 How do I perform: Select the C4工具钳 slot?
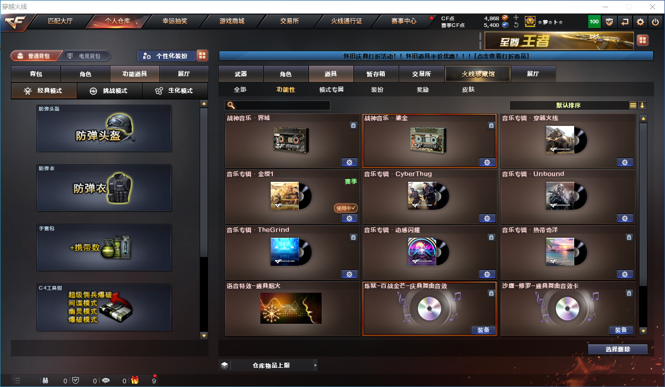[104, 307]
